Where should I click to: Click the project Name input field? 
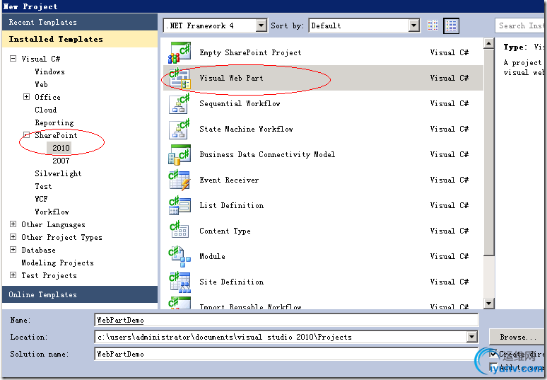click(x=286, y=320)
